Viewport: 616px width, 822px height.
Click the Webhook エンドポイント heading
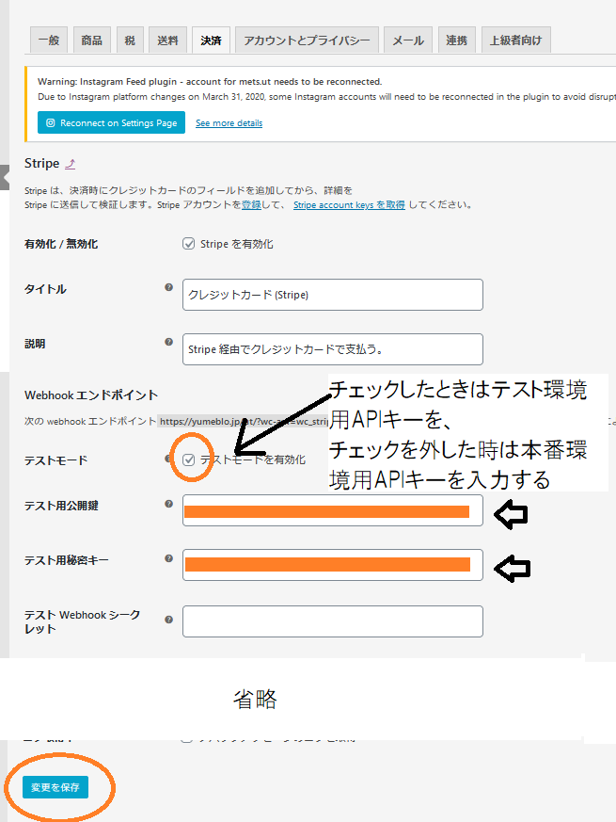coord(91,395)
